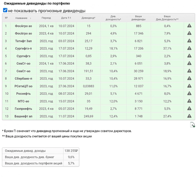Click the warning triangle for Сбербанк-п
196x177 pixels.
[189, 78]
